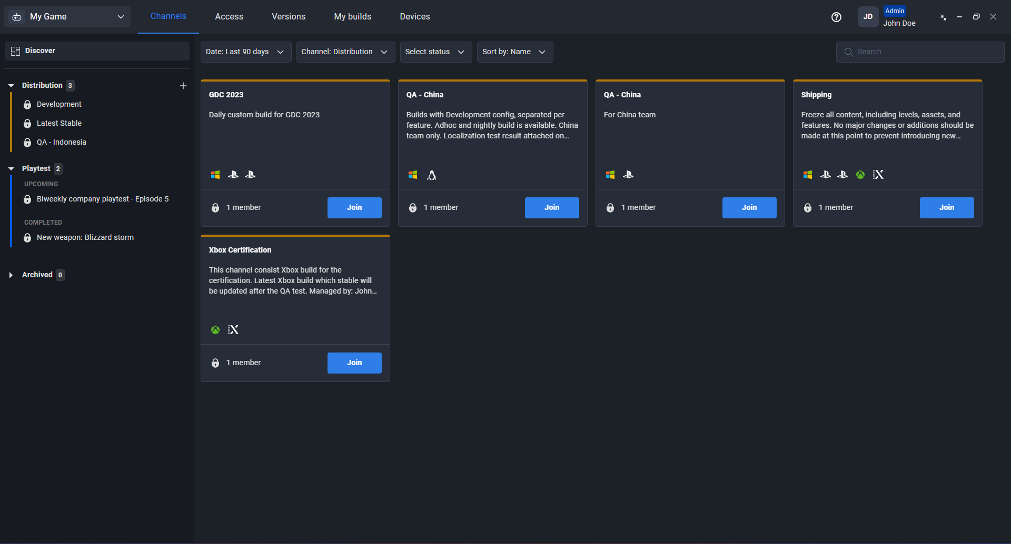Collapse the Distribution section arrow
Viewport: 1011px width, 544px height.
pyautogui.click(x=11, y=85)
